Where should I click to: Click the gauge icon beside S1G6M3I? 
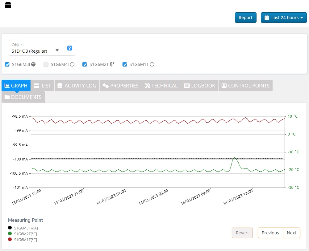click(33, 64)
